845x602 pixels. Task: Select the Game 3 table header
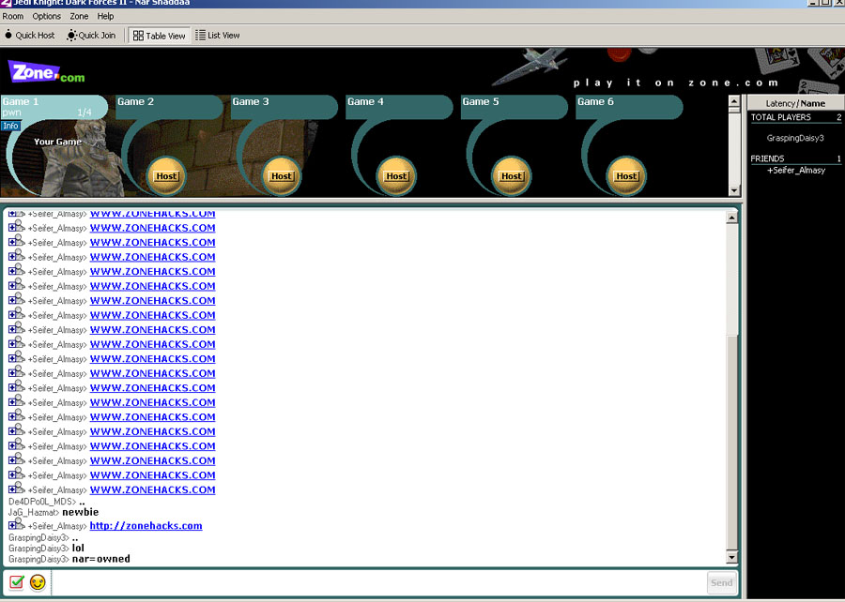[284, 107]
